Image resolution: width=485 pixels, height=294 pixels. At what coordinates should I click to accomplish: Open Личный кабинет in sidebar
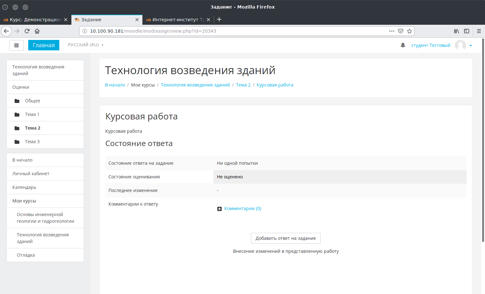(x=45, y=174)
